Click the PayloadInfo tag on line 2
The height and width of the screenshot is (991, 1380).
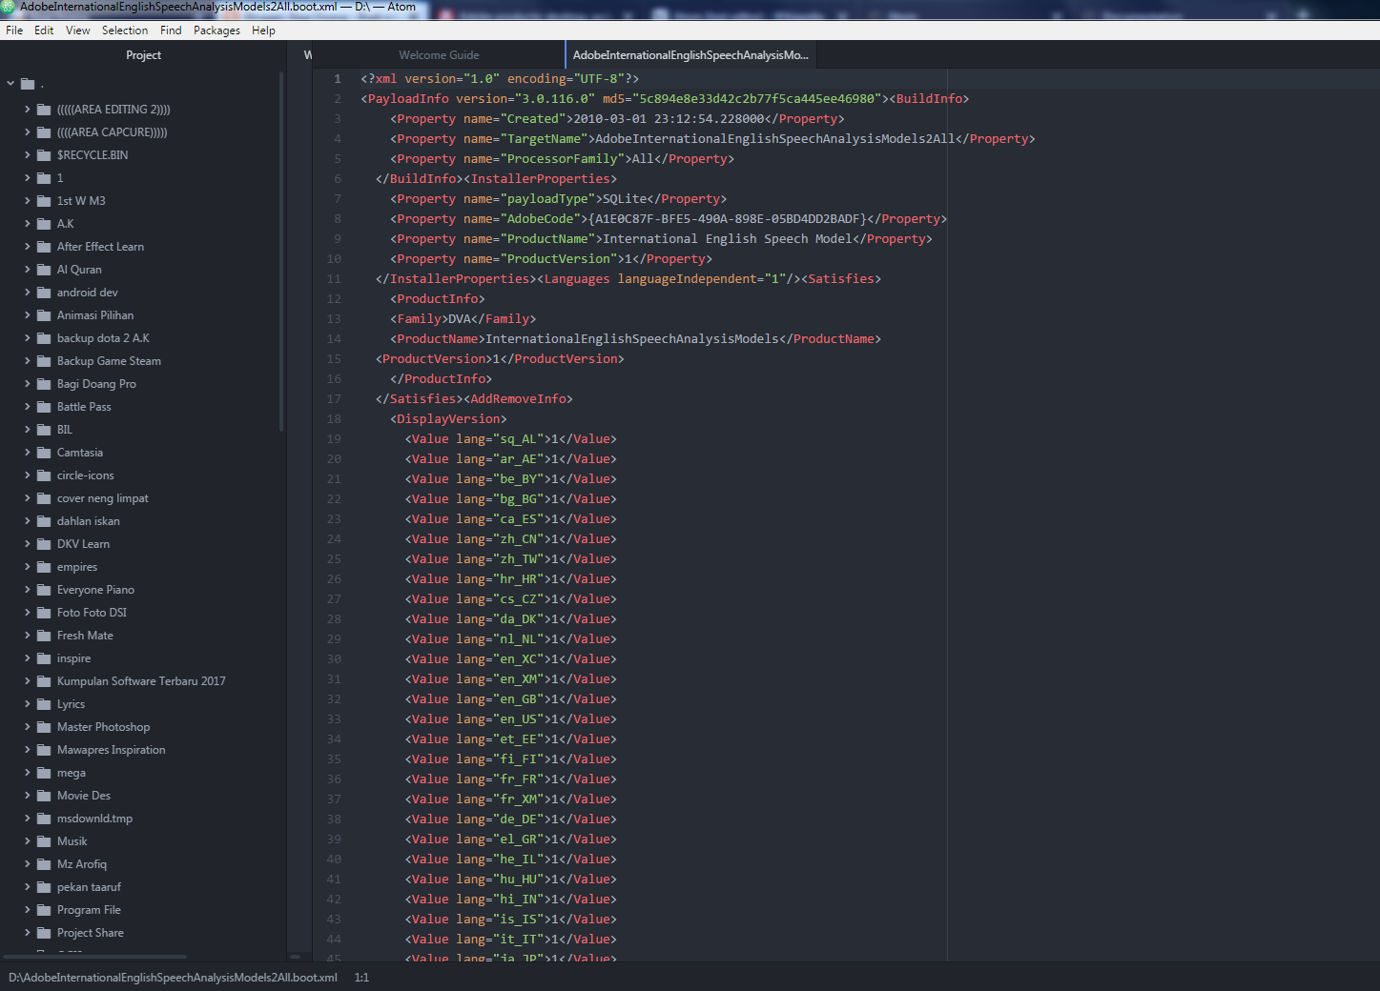click(x=408, y=99)
